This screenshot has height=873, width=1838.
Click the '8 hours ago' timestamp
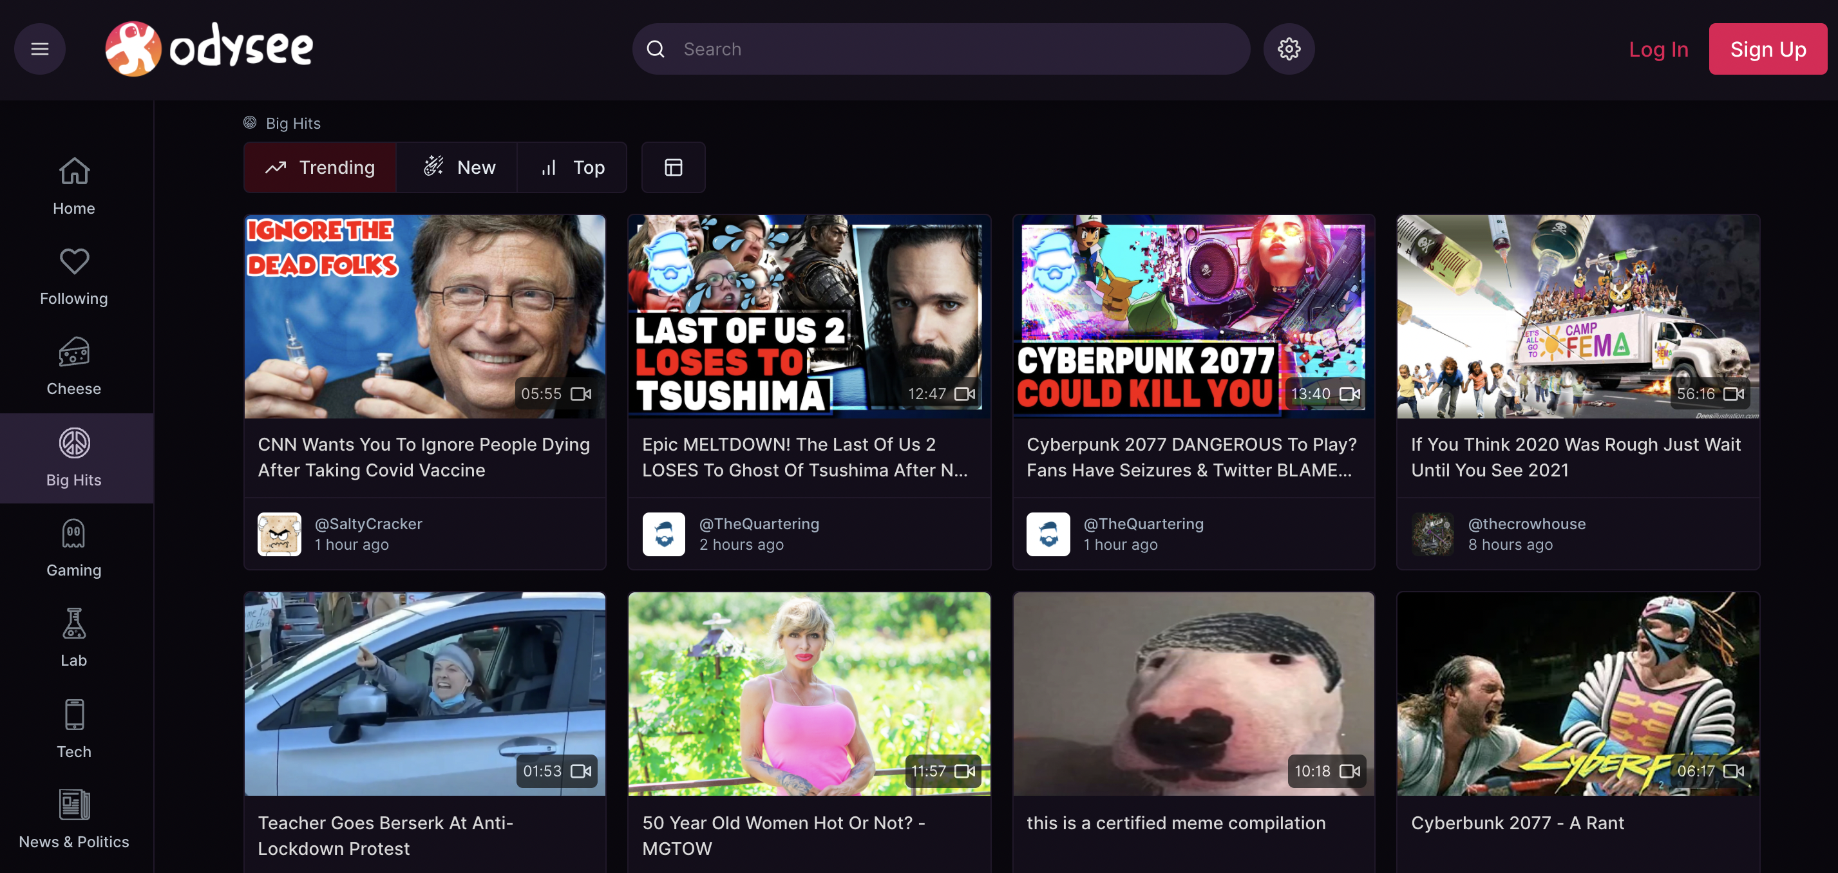click(1510, 545)
